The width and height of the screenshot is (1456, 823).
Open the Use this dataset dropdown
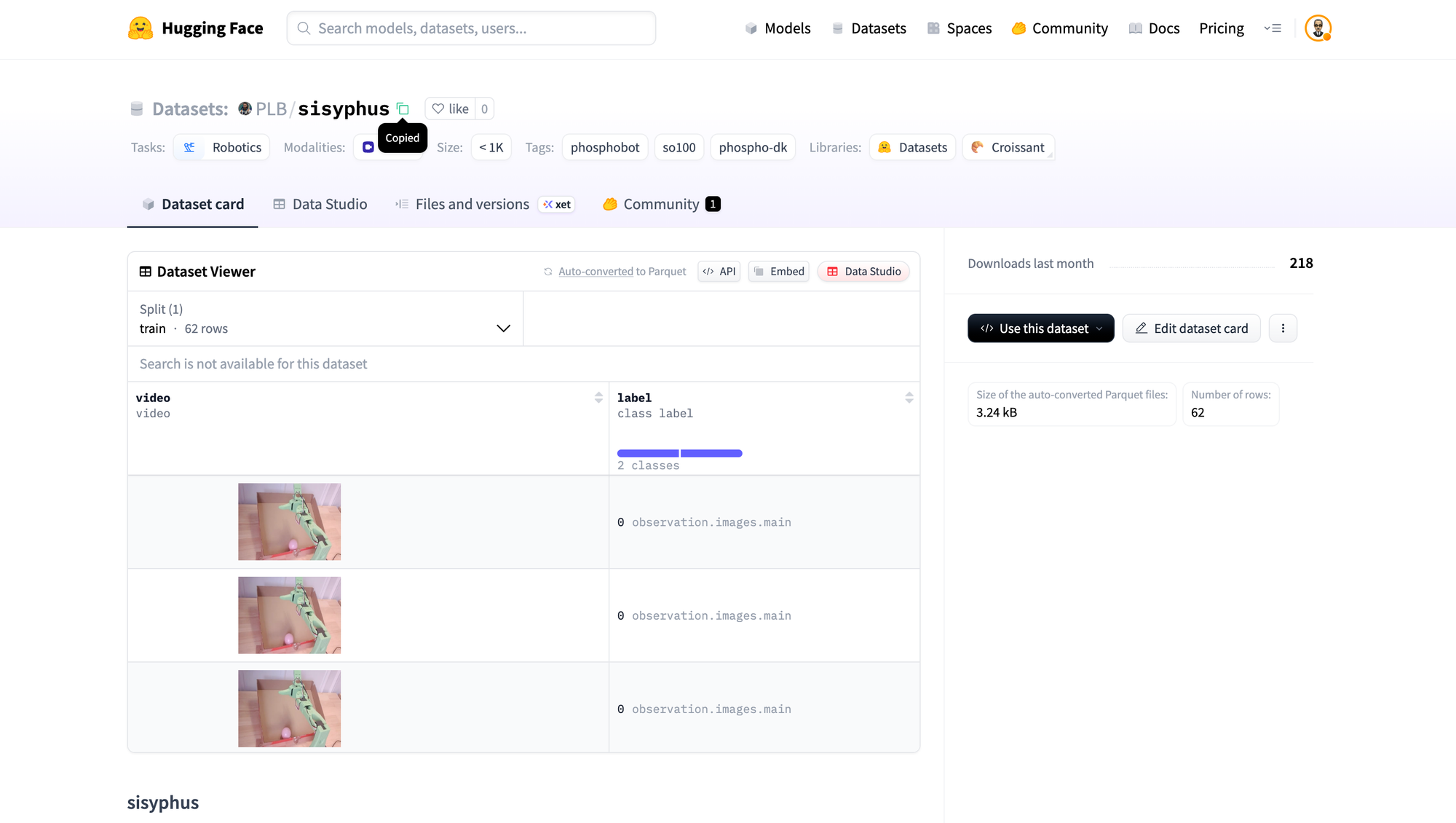[x=1040, y=328]
